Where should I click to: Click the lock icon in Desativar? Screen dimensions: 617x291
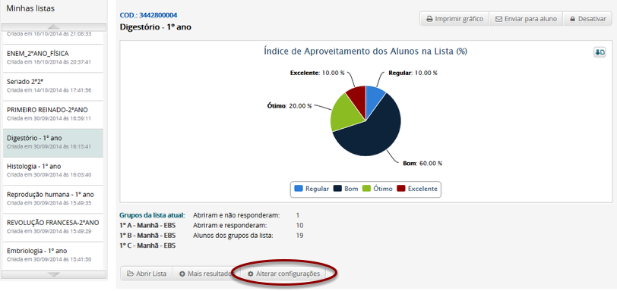[572, 19]
